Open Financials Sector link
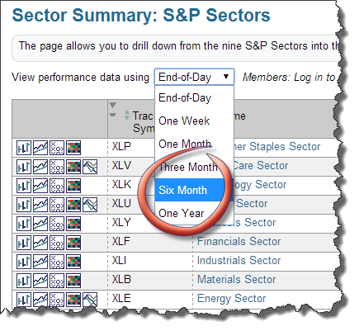 [239, 241]
